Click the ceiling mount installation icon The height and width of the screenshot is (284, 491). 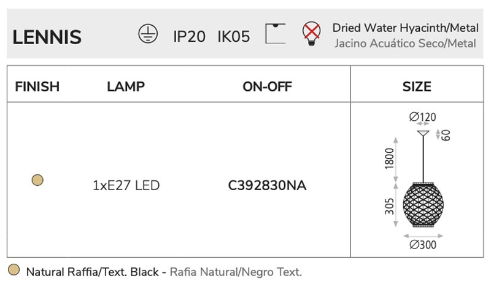tap(275, 34)
